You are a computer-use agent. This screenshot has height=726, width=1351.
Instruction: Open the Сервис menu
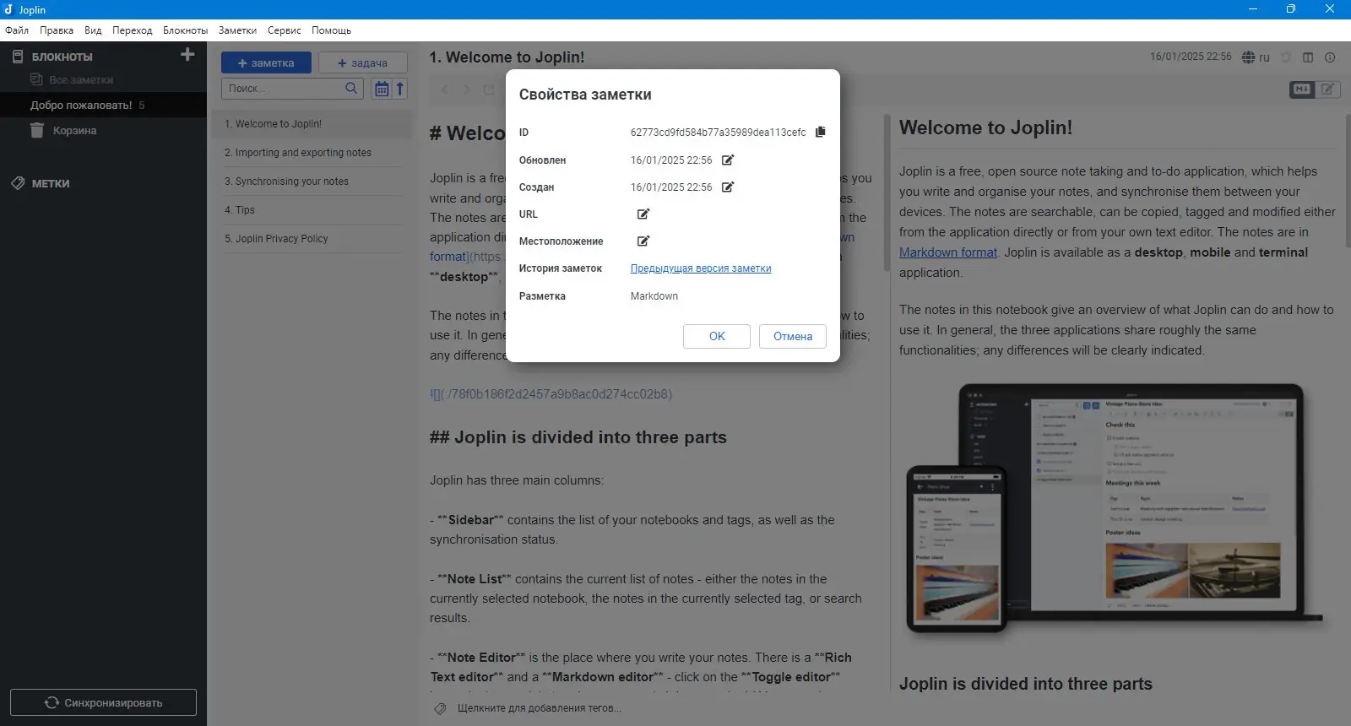pos(284,30)
